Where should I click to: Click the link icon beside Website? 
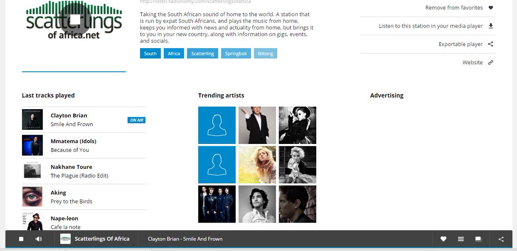[x=491, y=62]
